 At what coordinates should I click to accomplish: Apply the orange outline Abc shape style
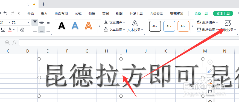183,26
